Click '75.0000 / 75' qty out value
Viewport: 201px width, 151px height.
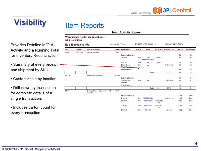tap(169, 65)
